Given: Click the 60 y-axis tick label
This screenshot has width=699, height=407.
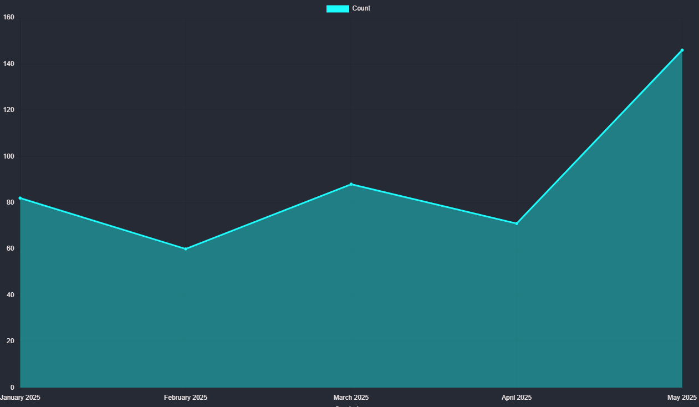Looking at the screenshot, I should [11, 248].
